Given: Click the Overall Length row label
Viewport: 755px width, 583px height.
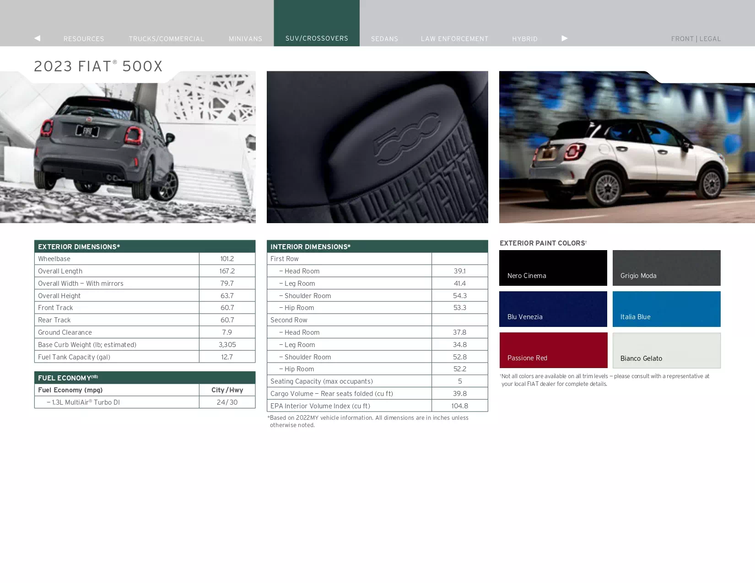Looking at the screenshot, I should click(x=60, y=271).
